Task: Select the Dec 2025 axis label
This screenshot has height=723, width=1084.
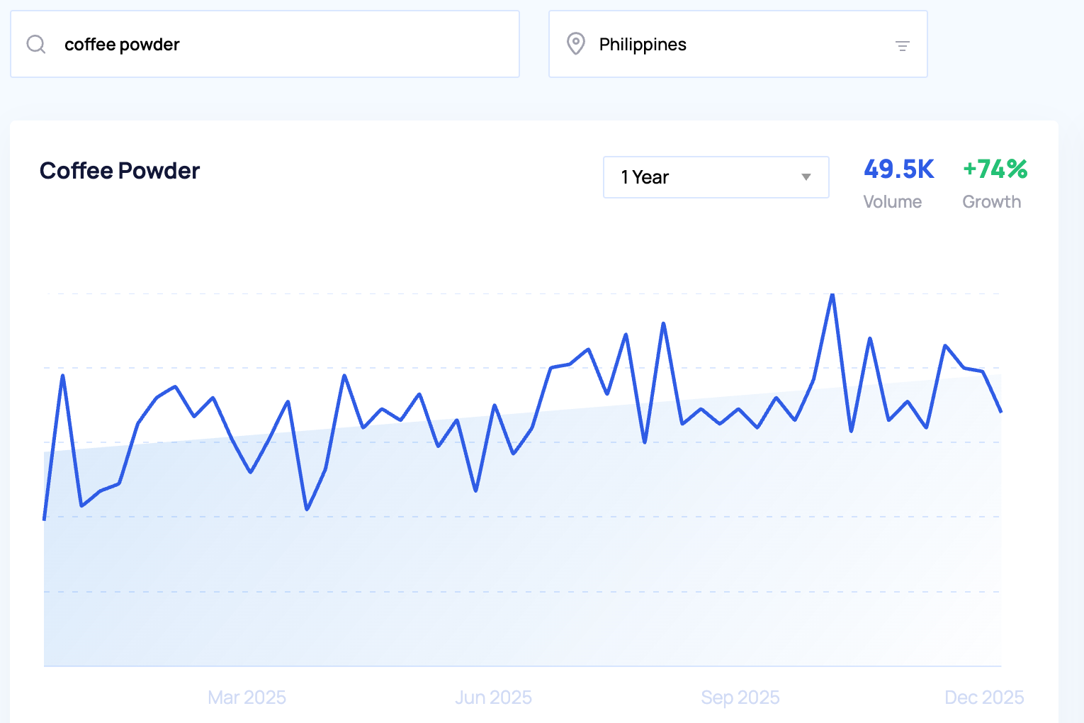Action: (983, 697)
